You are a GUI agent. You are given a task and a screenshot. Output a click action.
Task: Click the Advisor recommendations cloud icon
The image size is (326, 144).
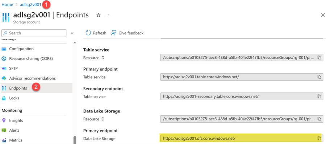4,78
